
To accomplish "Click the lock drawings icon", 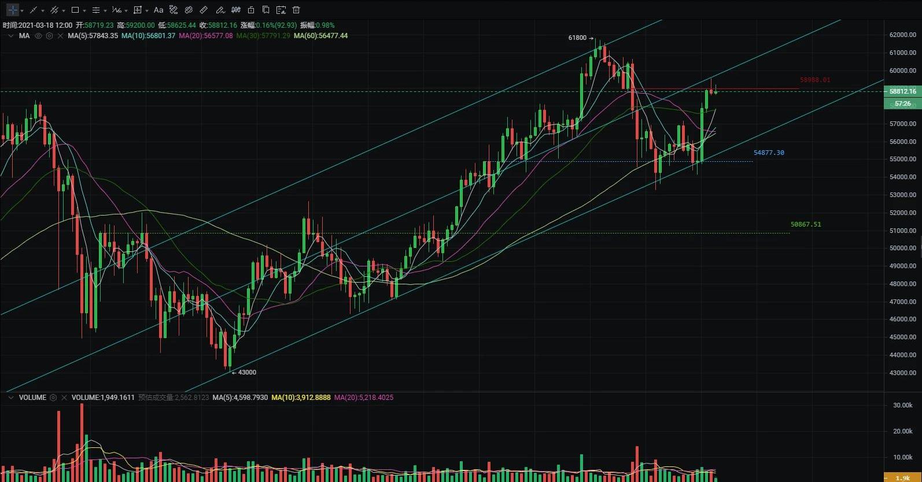I will pyautogui.click(x=250, y=10).
